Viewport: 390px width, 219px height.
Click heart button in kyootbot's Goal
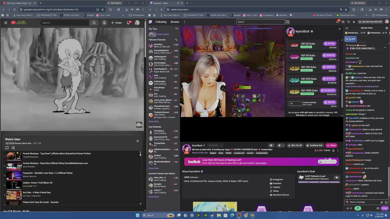pos(337,178)
